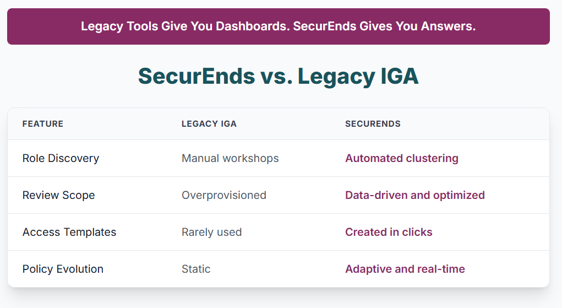Click the Overprovisioned cell
Viewport: 562px width, 308px height.
[224, 195]
